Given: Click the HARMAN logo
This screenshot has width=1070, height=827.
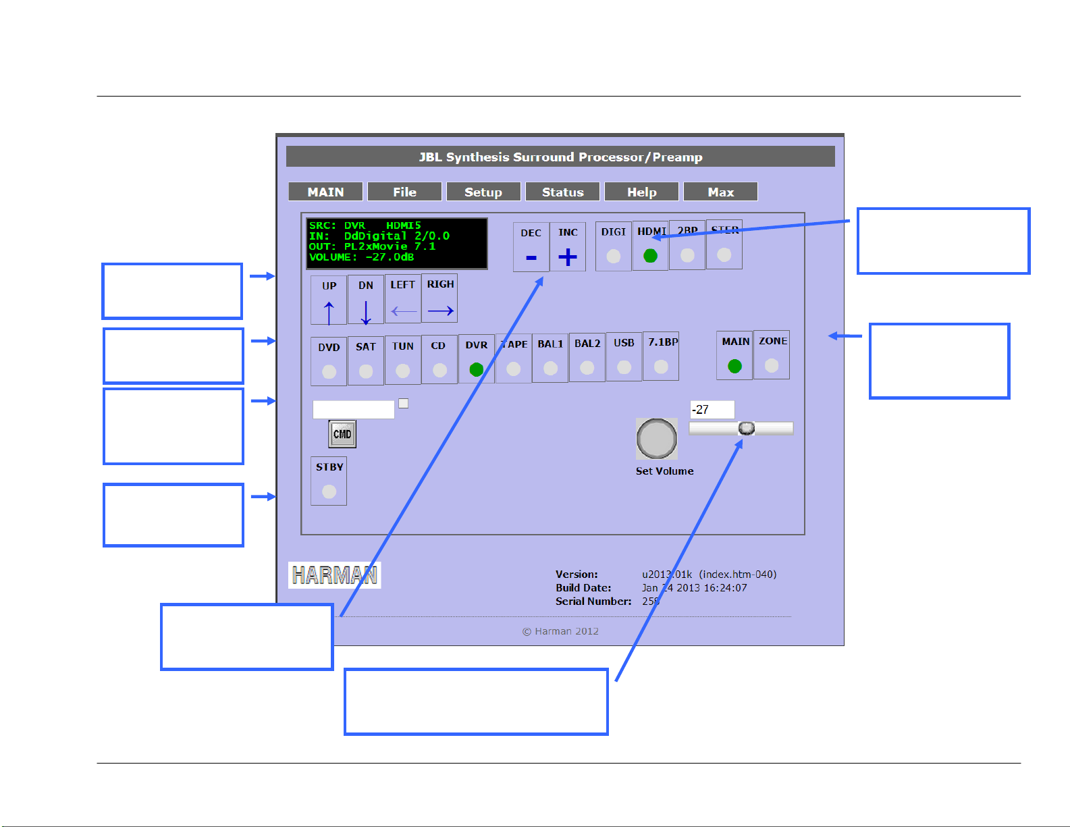Looking at the screenshot, I should point(335,575).
